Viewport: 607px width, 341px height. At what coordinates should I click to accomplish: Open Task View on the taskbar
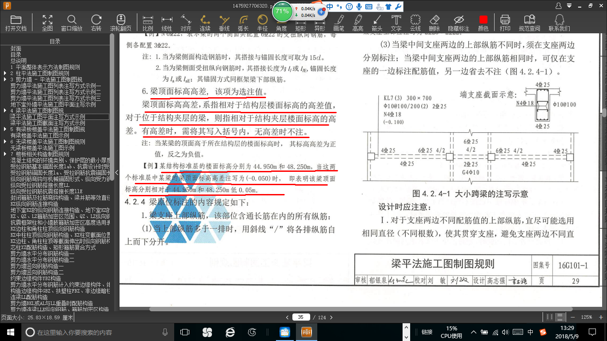tap(185, 332)
